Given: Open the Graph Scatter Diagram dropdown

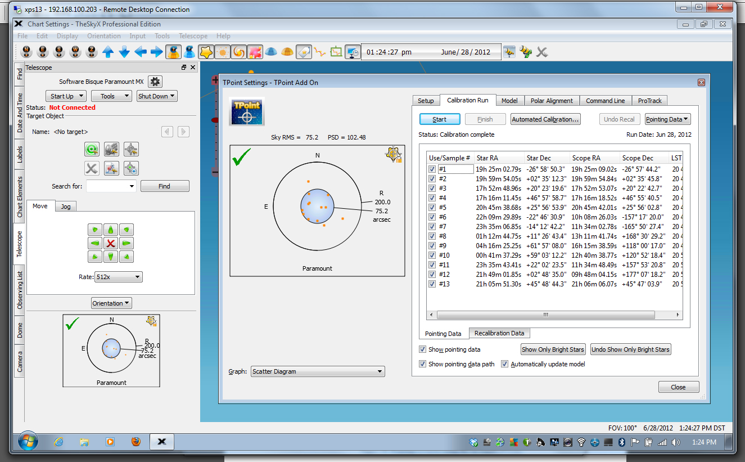Looking at the screenshot, I should (318, 371).
